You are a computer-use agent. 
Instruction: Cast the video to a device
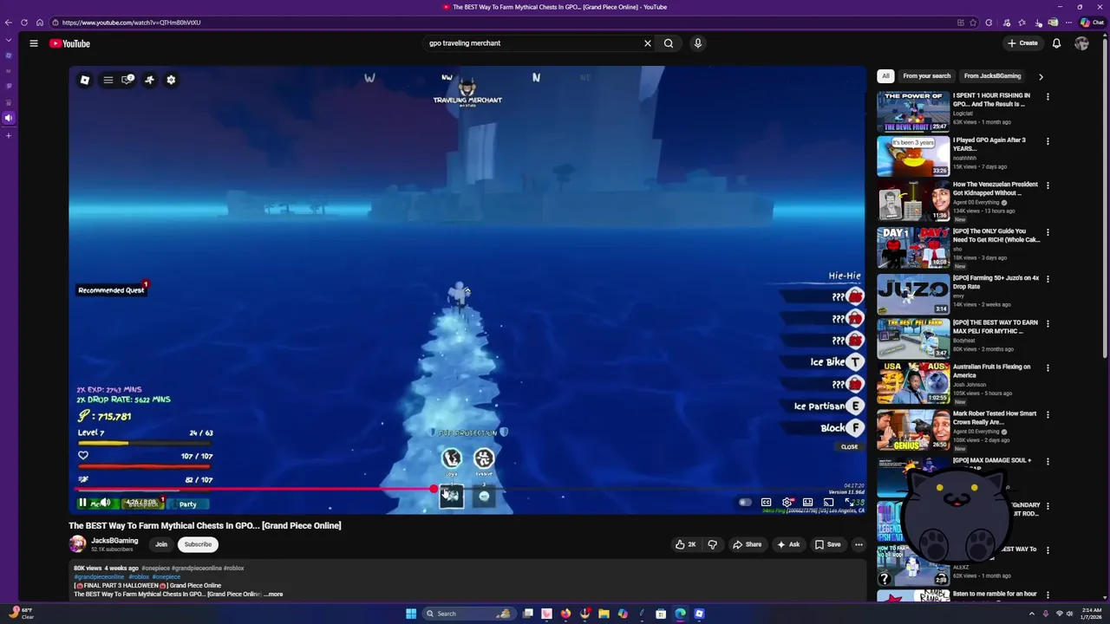[828, 503]
